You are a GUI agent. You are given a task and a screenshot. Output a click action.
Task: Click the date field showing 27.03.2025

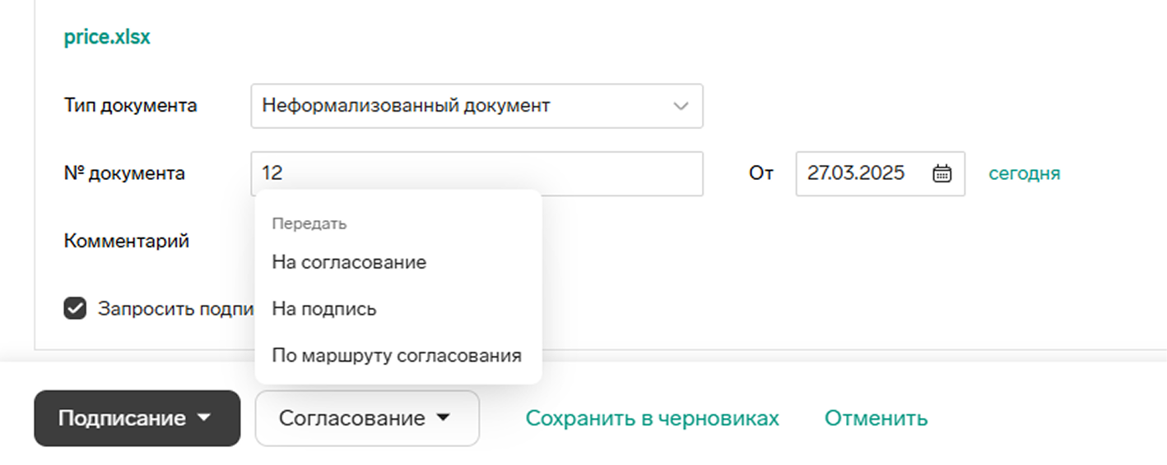880,173
